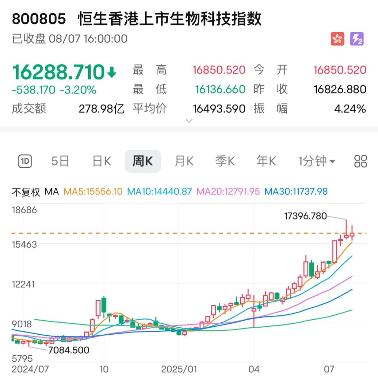Switch to the 季K chart tab
The image size is (378, 384).
pyautogui.click(x=225, y=161)
